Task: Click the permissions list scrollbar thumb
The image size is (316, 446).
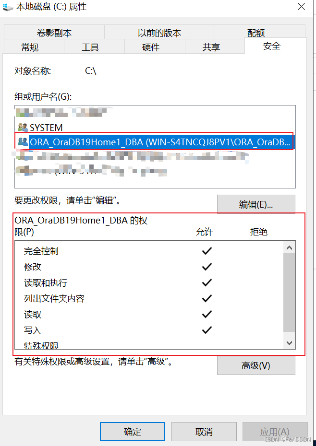Action: point(289,293)
